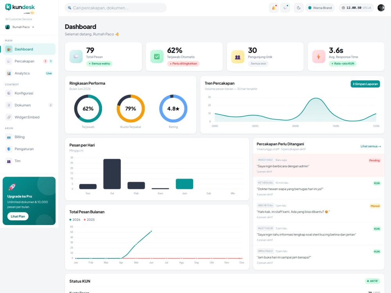Open the user profile avatar
The height and width of the screenshot is (293, 391).
(x=381, y=8)
